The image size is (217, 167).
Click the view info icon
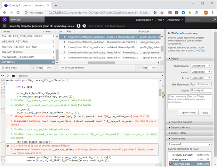pyautogui.click(x=79, y=26)
